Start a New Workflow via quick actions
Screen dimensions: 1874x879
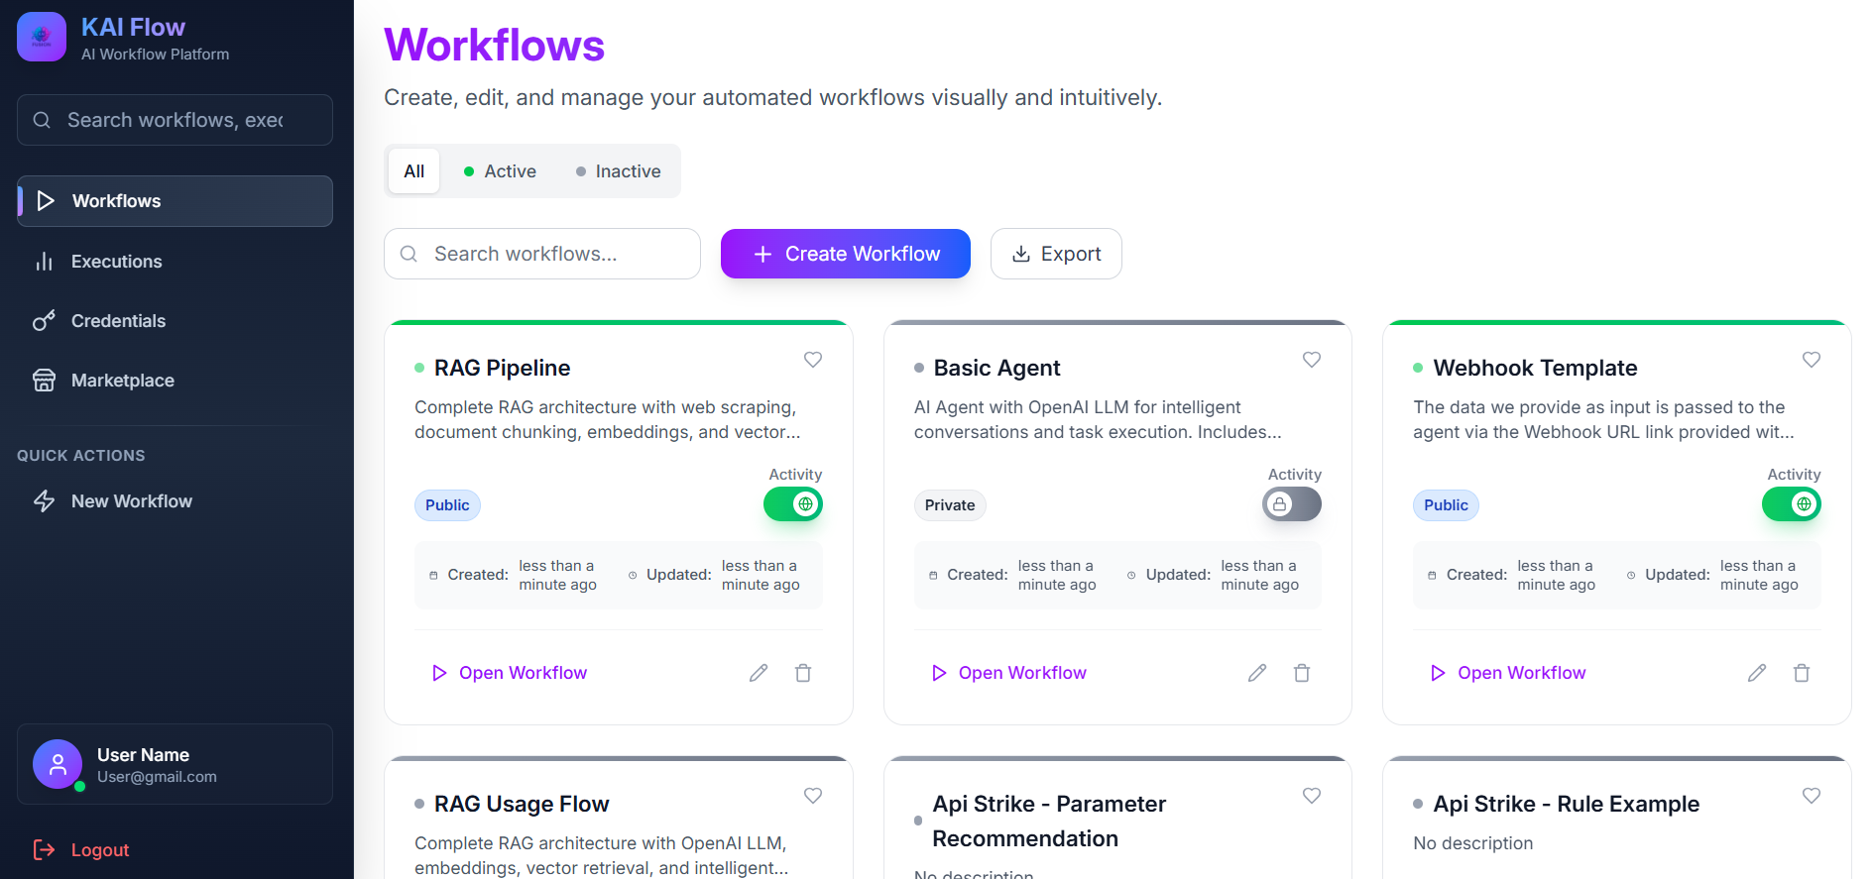pyautogui.click(x=131, y=500)
